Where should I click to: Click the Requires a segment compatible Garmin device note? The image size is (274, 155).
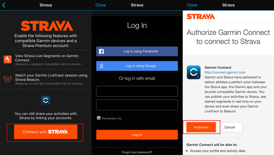49,64
